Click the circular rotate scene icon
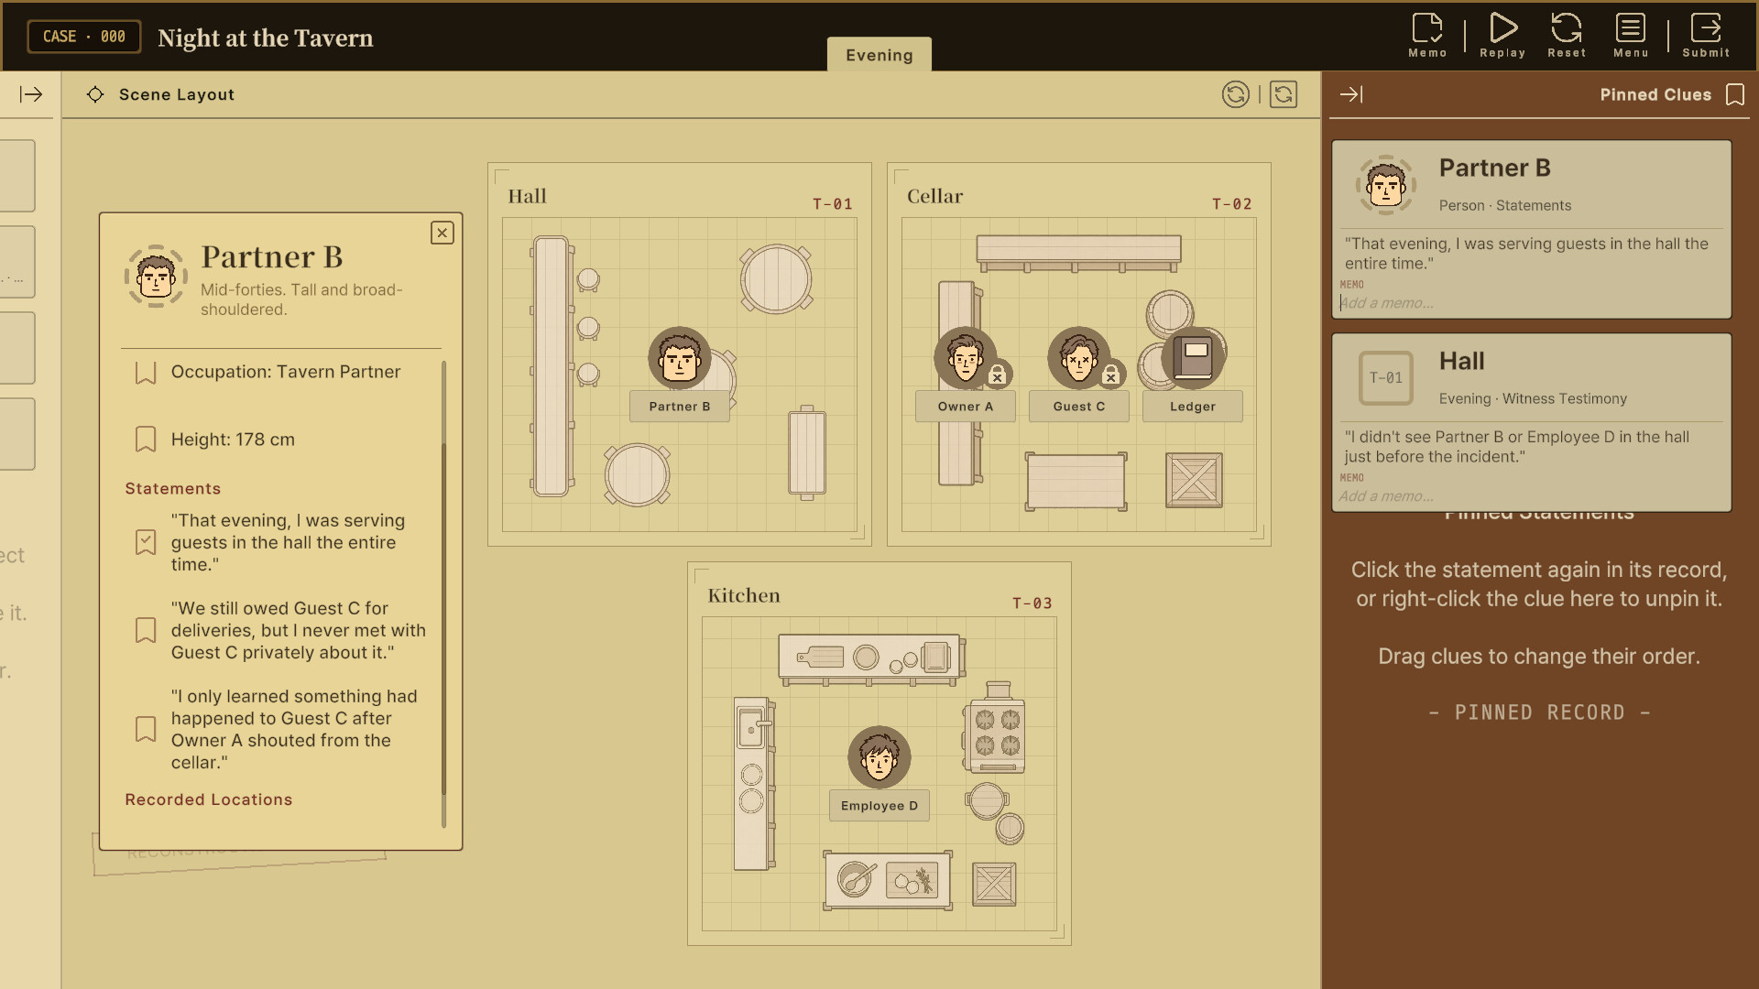Image resolution: width=1759 pixels, height=989 pixels. pos(1236,94)
